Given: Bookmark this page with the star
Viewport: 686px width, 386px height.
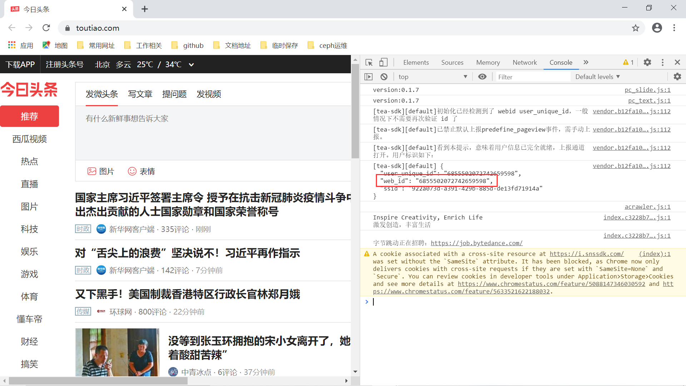Looking at the screenshot, I should pos(636,28).
